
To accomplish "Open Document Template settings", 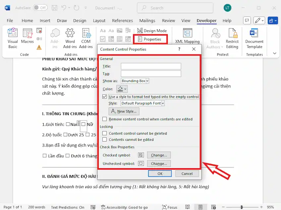I will [254, 38].
